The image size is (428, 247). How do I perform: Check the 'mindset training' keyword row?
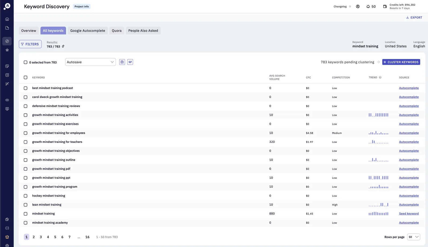pos(25,214)
